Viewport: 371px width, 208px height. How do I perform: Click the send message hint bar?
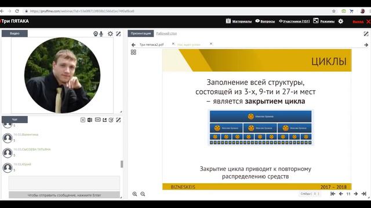pyautogui.click(x=64, y=195)
